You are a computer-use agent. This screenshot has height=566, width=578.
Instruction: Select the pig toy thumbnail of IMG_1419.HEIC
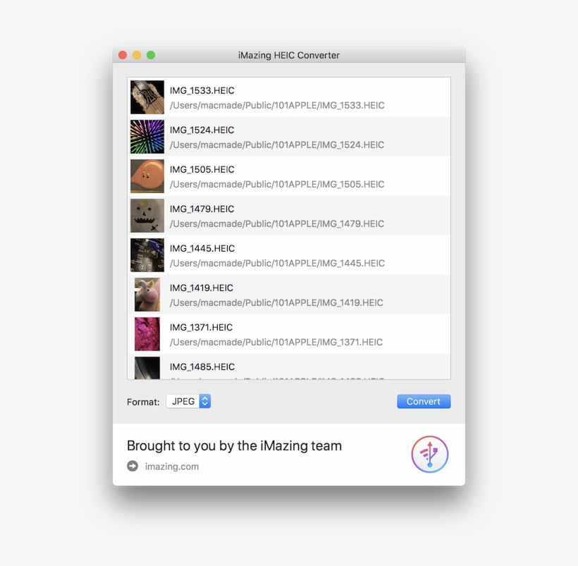(147, 295)
